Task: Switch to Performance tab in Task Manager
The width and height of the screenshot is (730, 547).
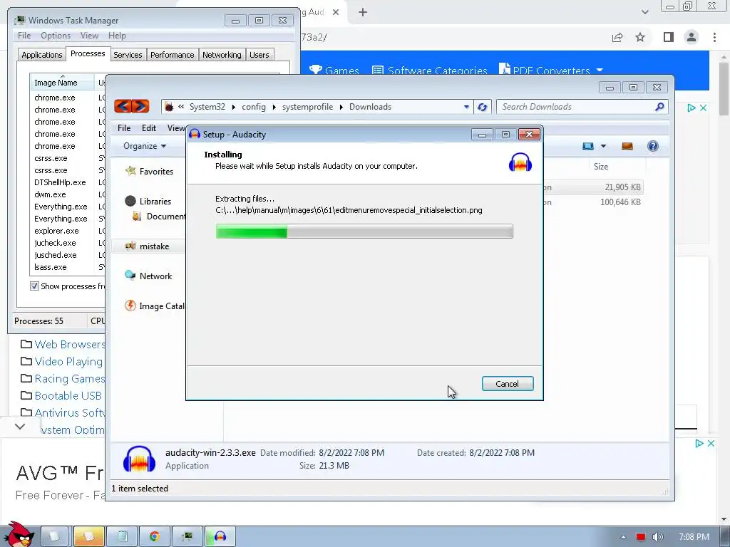Action: coord(173,55)
